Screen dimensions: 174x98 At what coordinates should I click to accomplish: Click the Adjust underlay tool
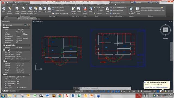tap(49, 10)
